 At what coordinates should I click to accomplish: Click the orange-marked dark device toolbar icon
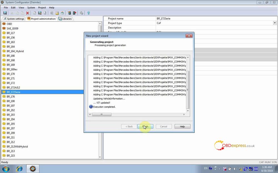point(69,13)
